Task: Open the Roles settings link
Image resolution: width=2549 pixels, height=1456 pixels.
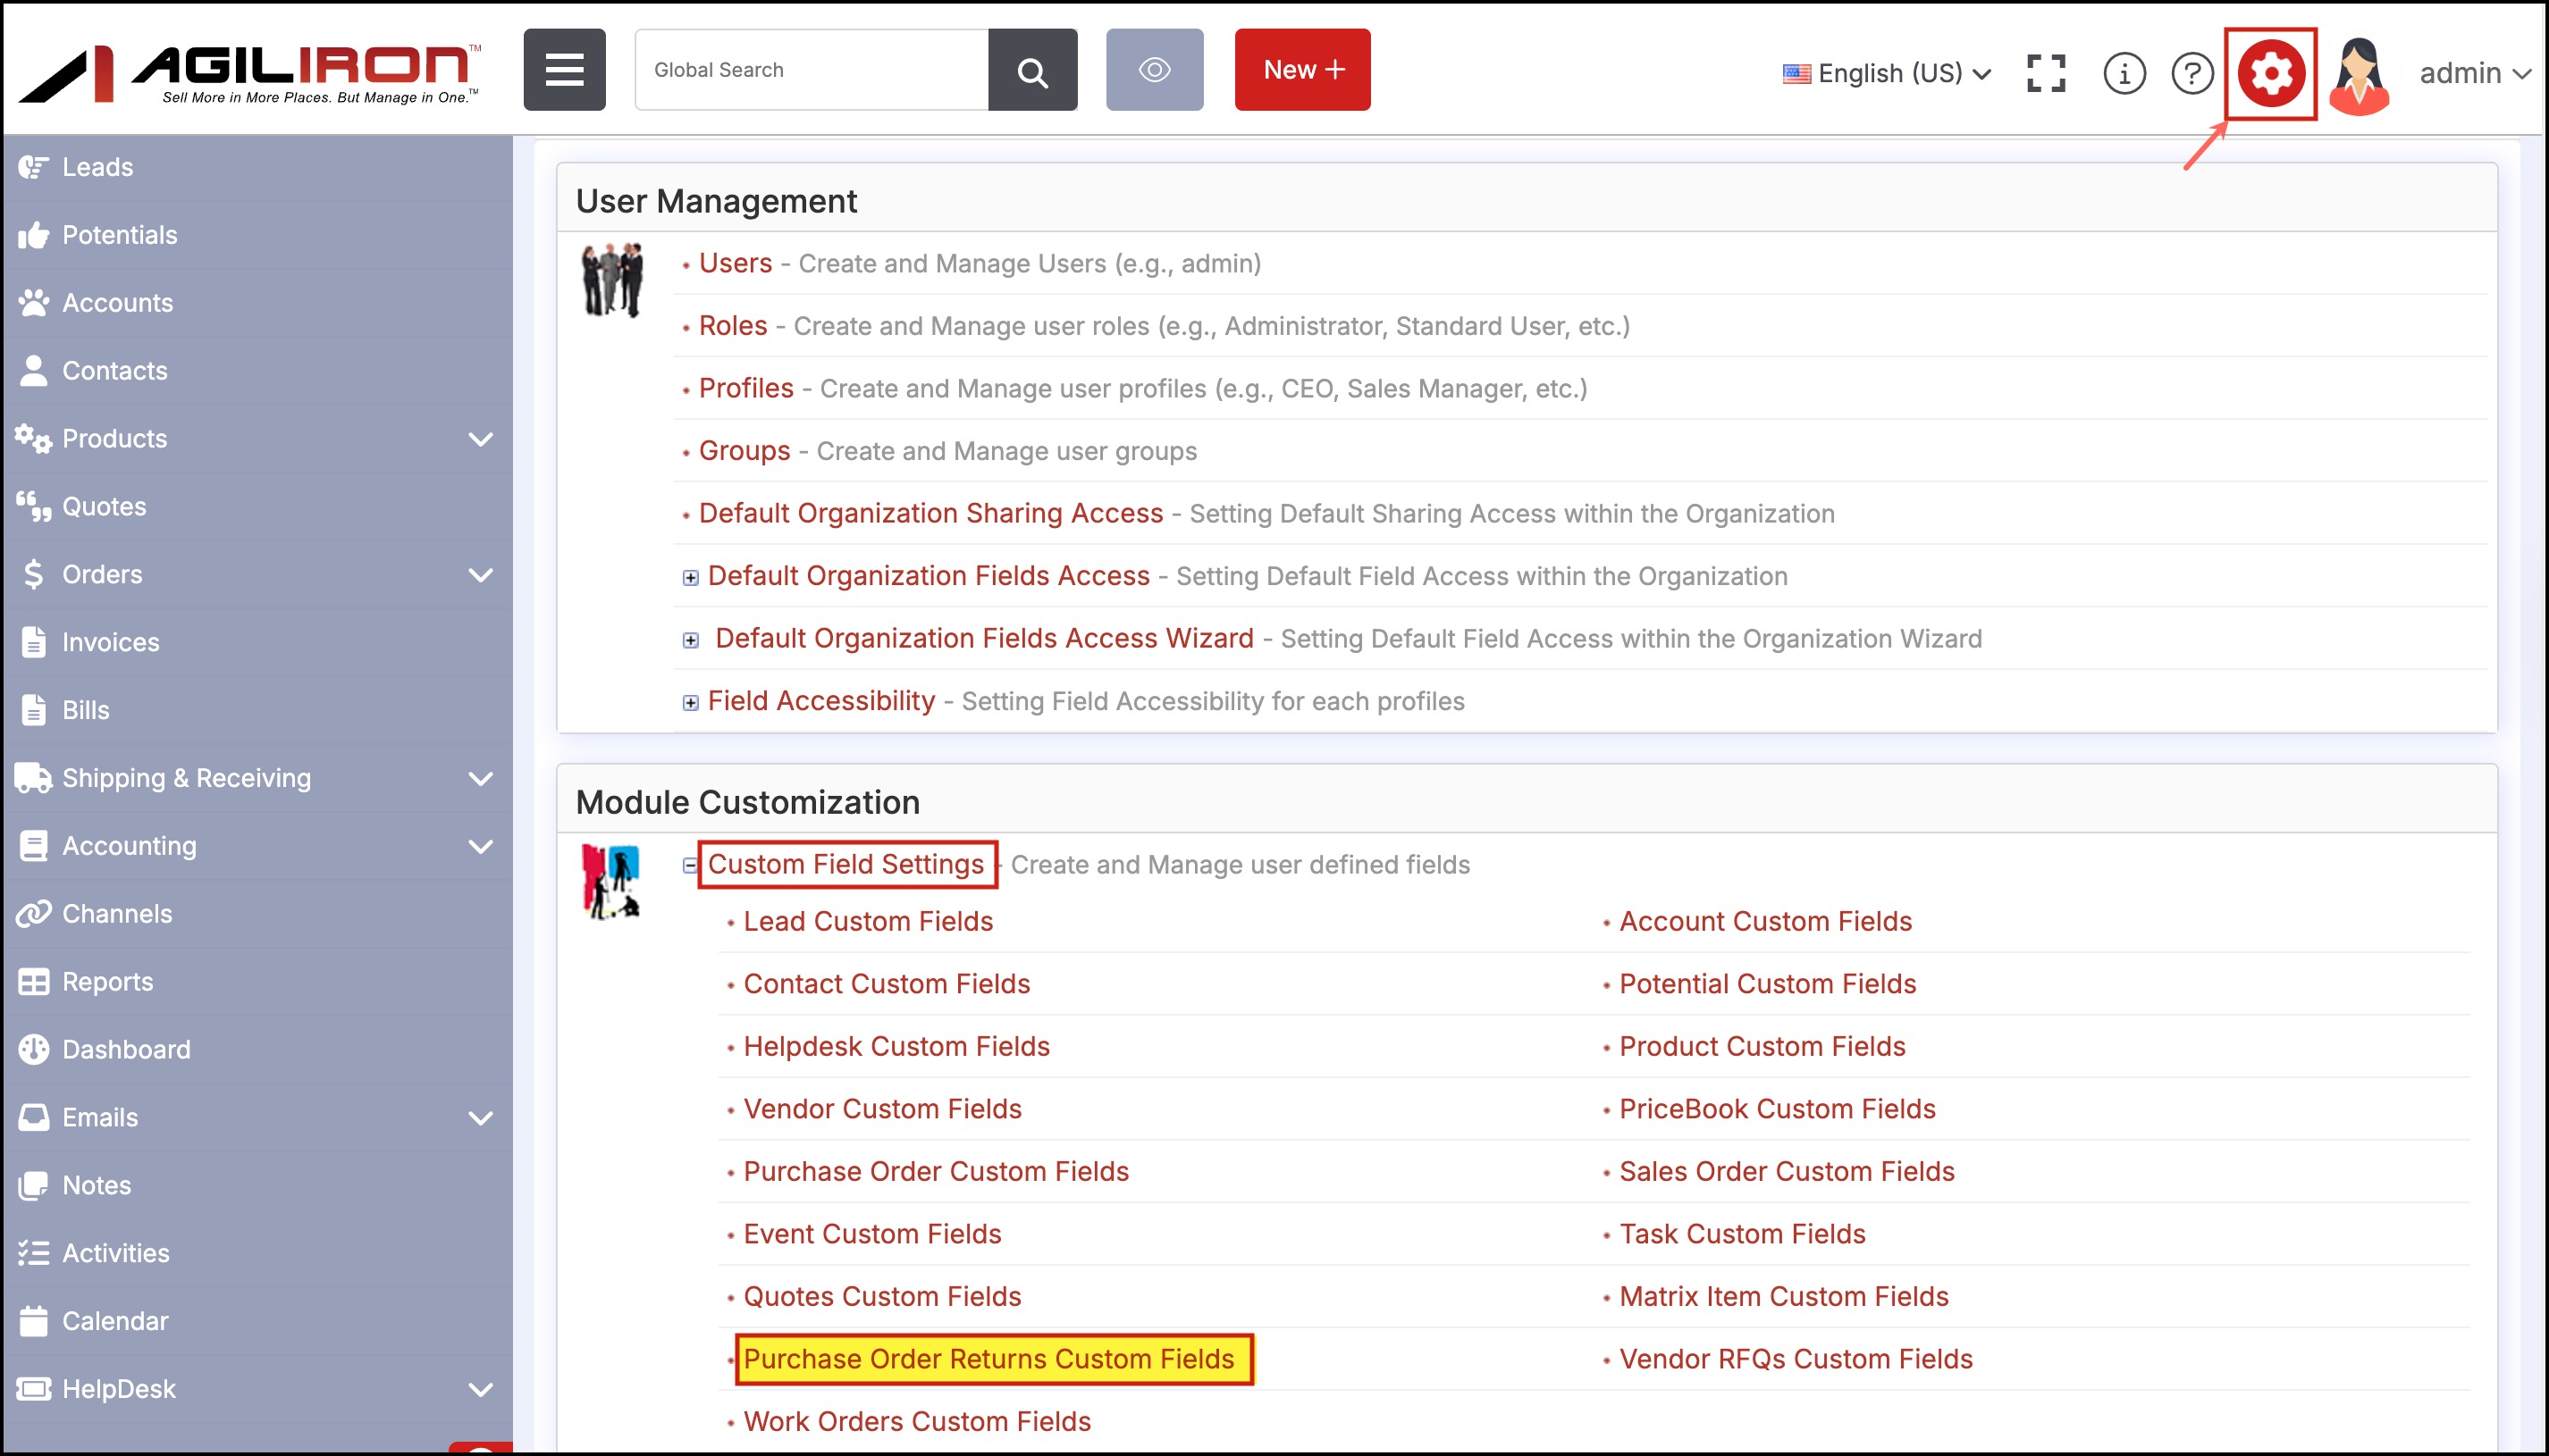Action: [x=732, y=326]
